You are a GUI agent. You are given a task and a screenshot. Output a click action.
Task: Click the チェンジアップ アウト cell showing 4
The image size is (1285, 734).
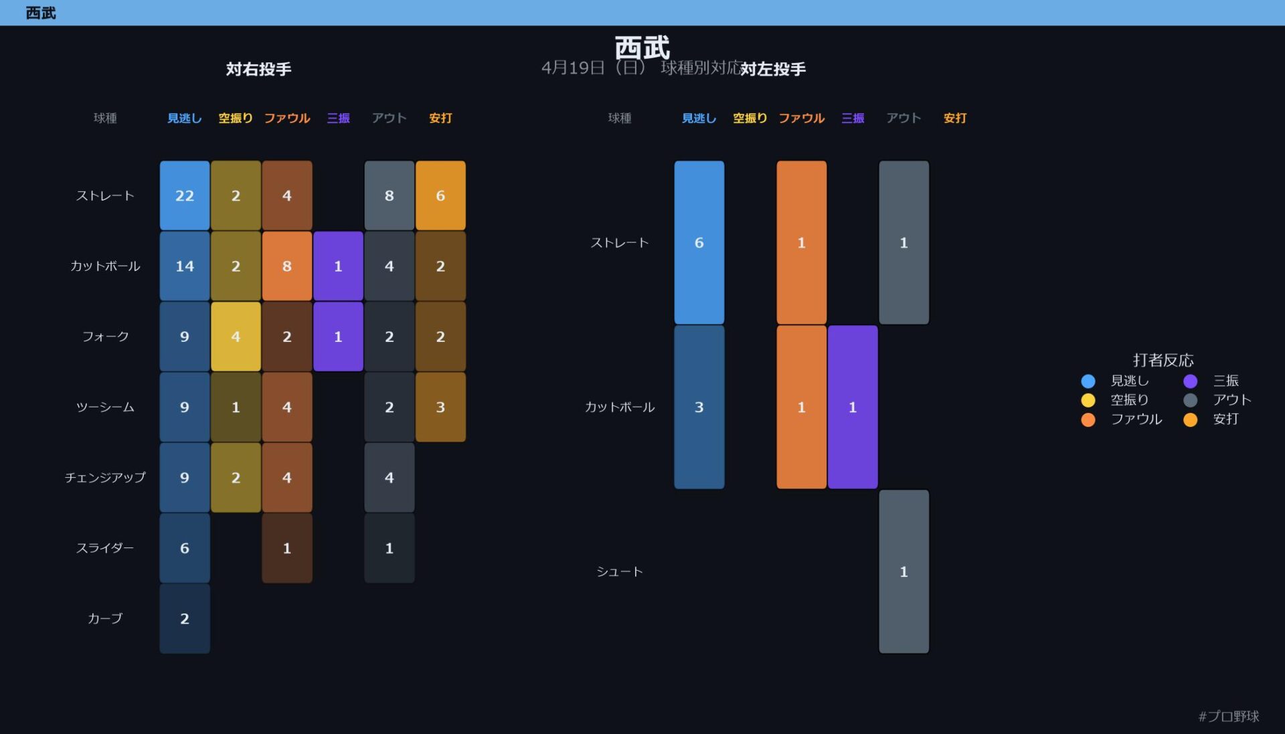(390, 478)
